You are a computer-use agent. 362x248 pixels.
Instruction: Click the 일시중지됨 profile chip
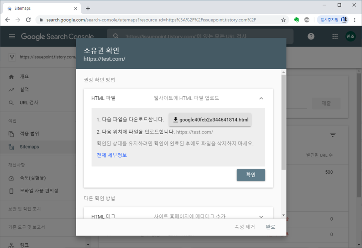(x=333, y=20)
